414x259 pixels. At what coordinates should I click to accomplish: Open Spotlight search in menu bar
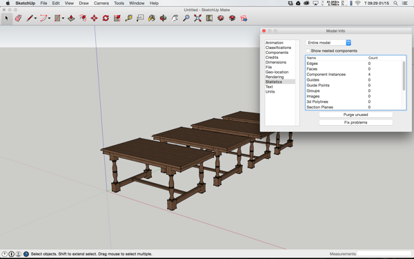[x=395, y=3]
